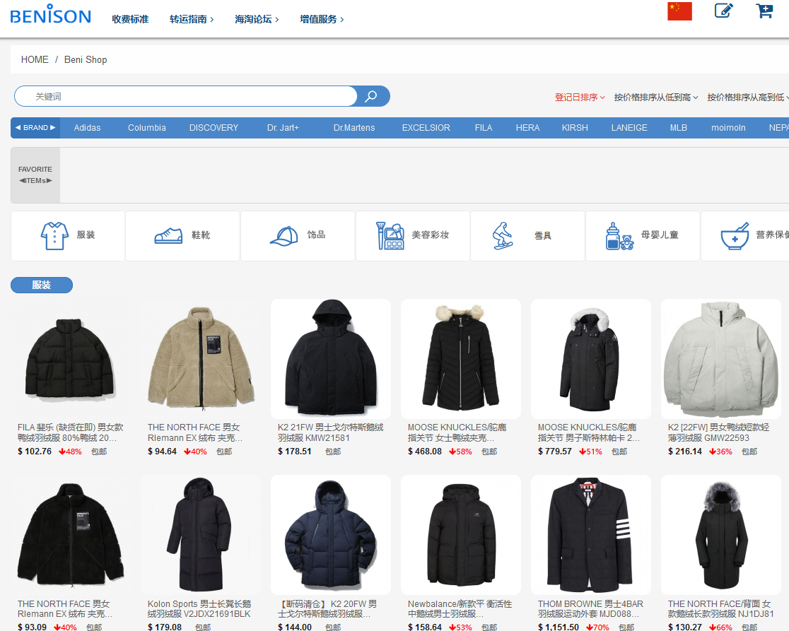Image resolution: width=789 pixels, height=631 pixels.
Task: Filter by moimoln brand
Action: [x=729, y=128]
